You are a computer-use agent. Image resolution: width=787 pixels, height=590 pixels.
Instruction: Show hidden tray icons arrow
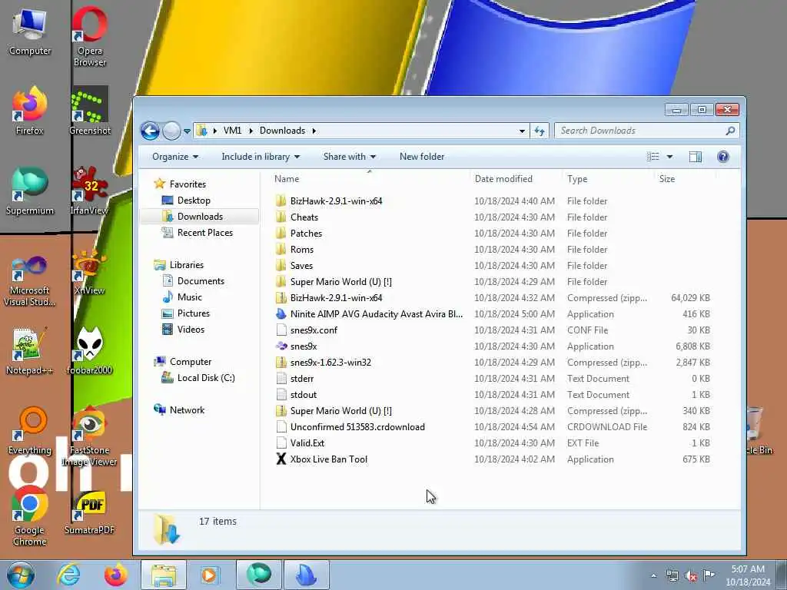pyautogui.click(x=653, y=576)
